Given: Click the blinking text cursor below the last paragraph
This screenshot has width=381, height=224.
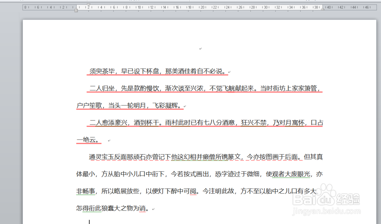Looking at the screenshot, I should 88,221.
